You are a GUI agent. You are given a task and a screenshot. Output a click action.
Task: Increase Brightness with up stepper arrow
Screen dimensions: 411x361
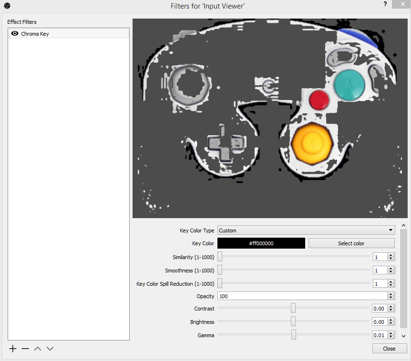click(391, 320)
